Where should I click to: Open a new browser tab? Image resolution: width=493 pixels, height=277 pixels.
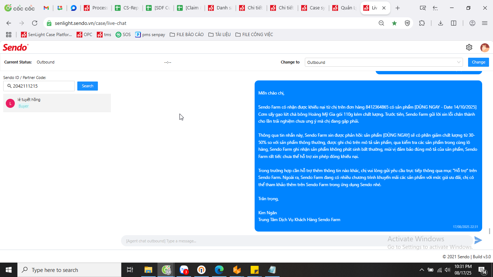(398, 8)
